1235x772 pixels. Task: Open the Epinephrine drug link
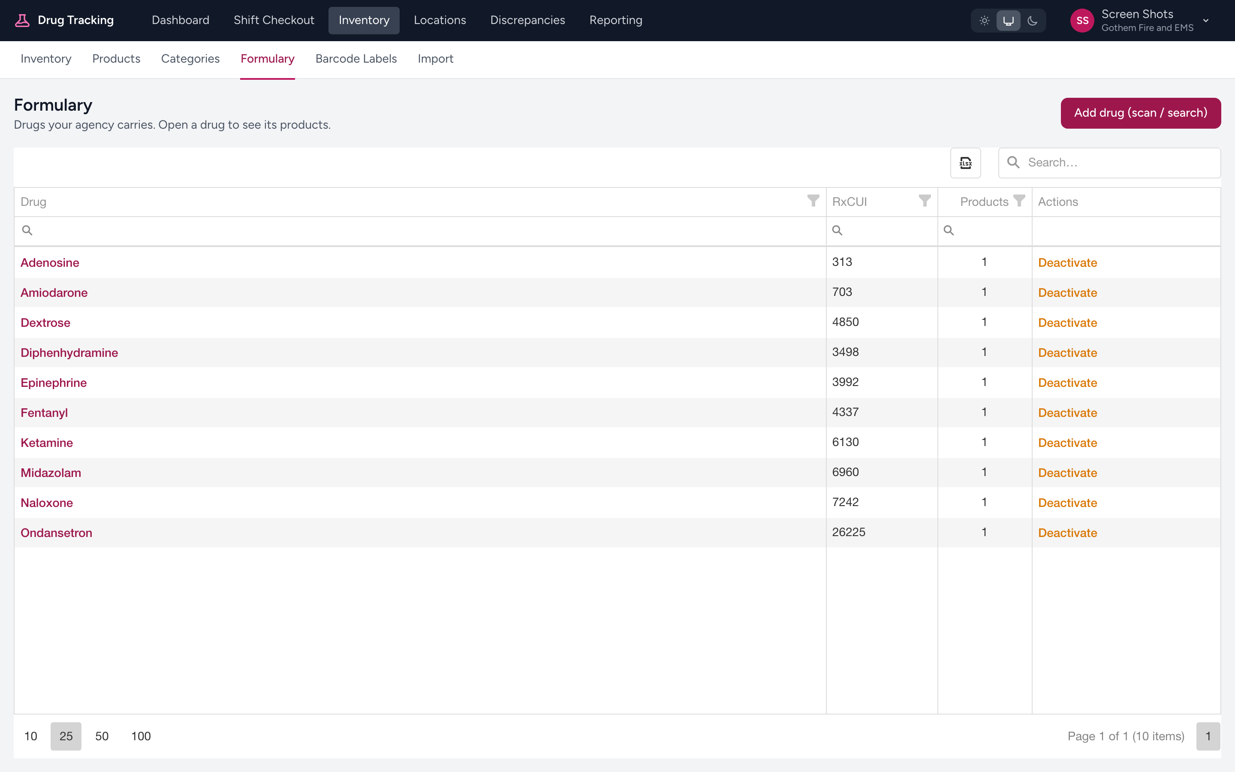click(54, 383)
